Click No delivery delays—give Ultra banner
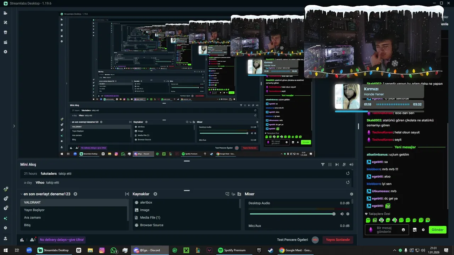Screen dimensions: 454x255 [62, 240]
